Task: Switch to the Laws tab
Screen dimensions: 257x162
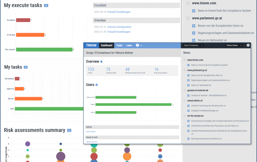Action: pos(129,45)
